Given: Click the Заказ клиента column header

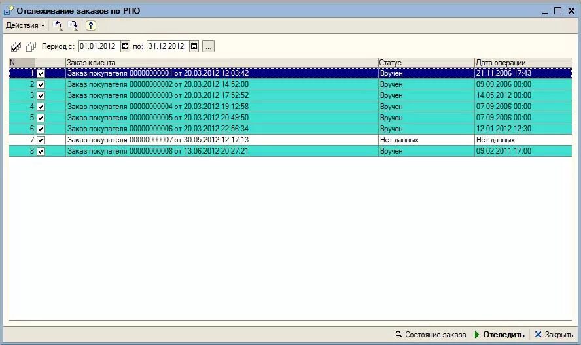Looking at the screenshot, I should (222, 63).
